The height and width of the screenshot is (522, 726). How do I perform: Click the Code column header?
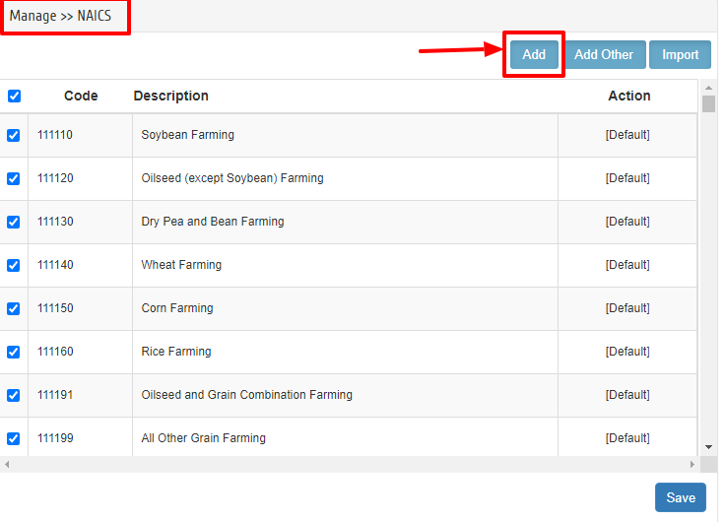[81, 96]
